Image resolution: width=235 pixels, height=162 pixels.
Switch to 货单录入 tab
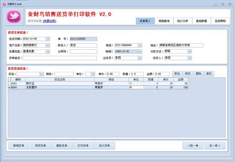(x=145, y=21)
